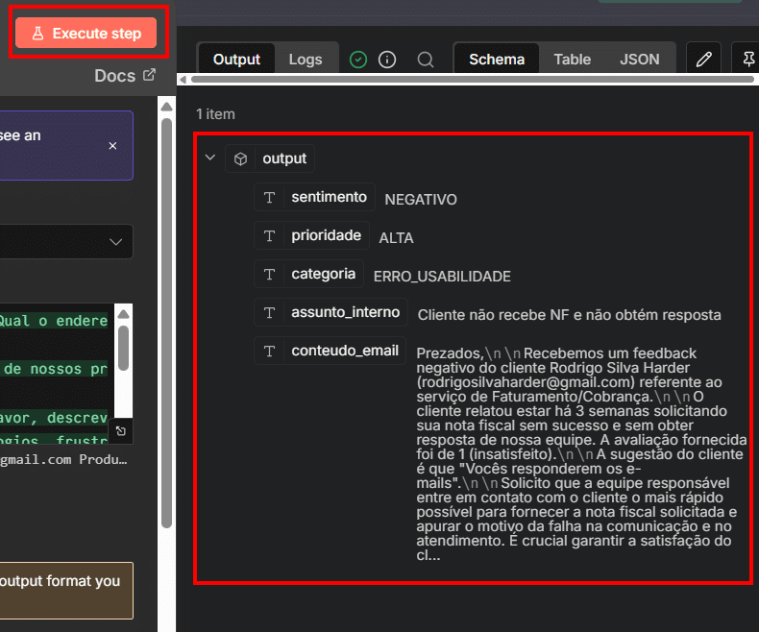The image size is (759, 632).
Task: Click the conteudo_email field pill
Action: [x=331, y=351]
